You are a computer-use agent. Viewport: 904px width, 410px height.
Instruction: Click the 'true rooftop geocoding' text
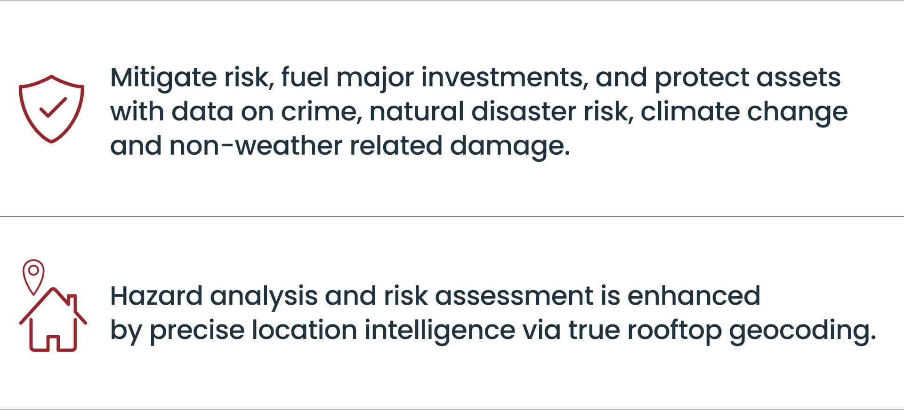[x=722, y=330]
